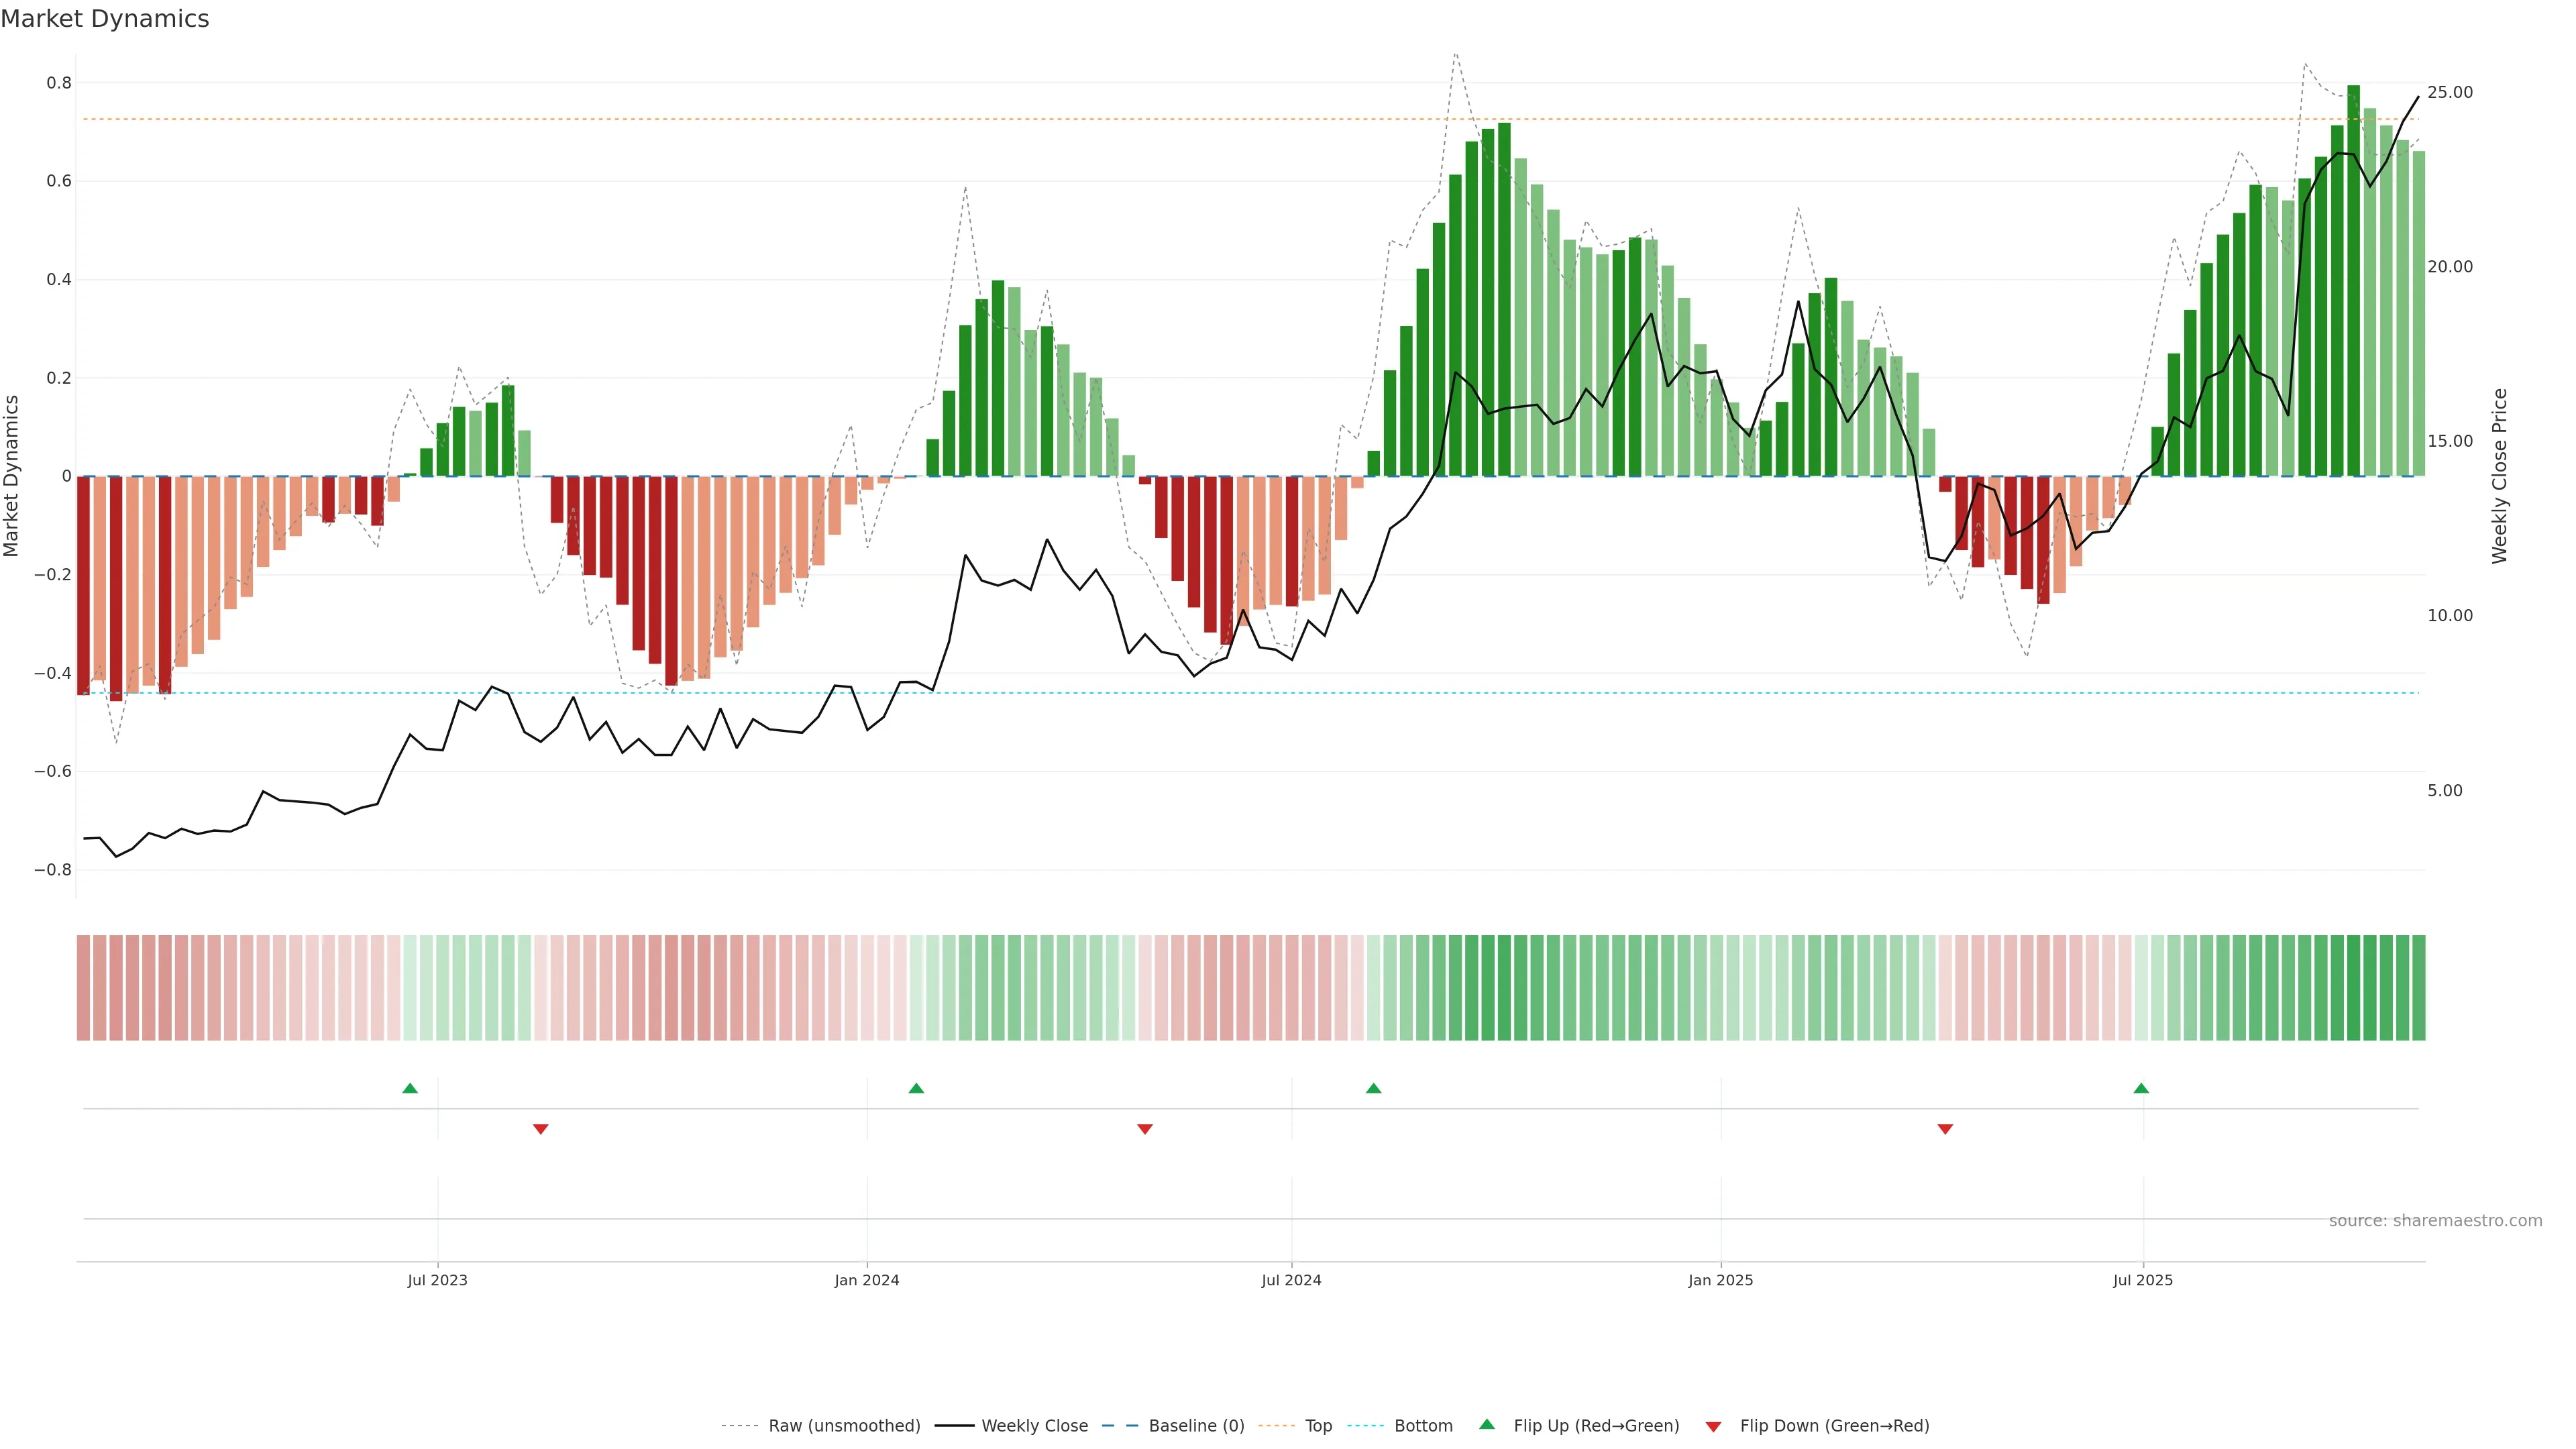2576x1449 pixels.
Task: Toggle Weekly Close legend entry
Action: tap(1034, 1426)
